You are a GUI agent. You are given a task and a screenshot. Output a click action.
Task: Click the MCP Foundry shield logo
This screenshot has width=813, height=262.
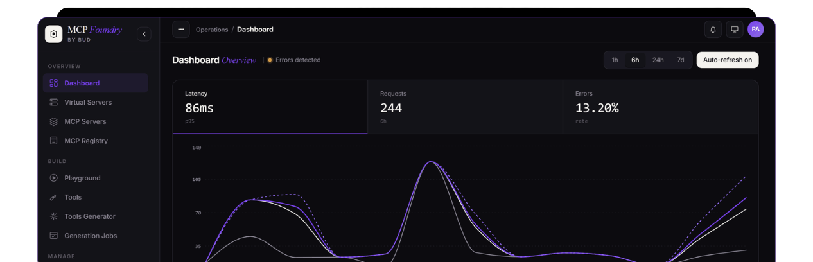coord(53,34)
